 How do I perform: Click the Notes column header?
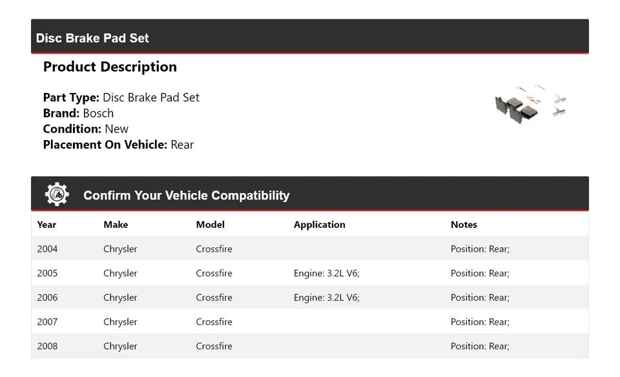(464, 225)
